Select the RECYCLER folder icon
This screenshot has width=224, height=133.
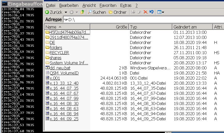(47, 53)
